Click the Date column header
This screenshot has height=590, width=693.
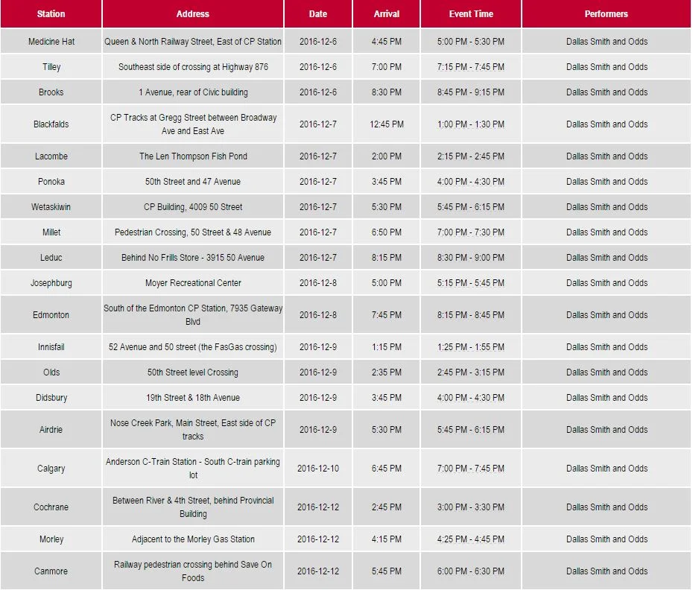coord(318,13)
